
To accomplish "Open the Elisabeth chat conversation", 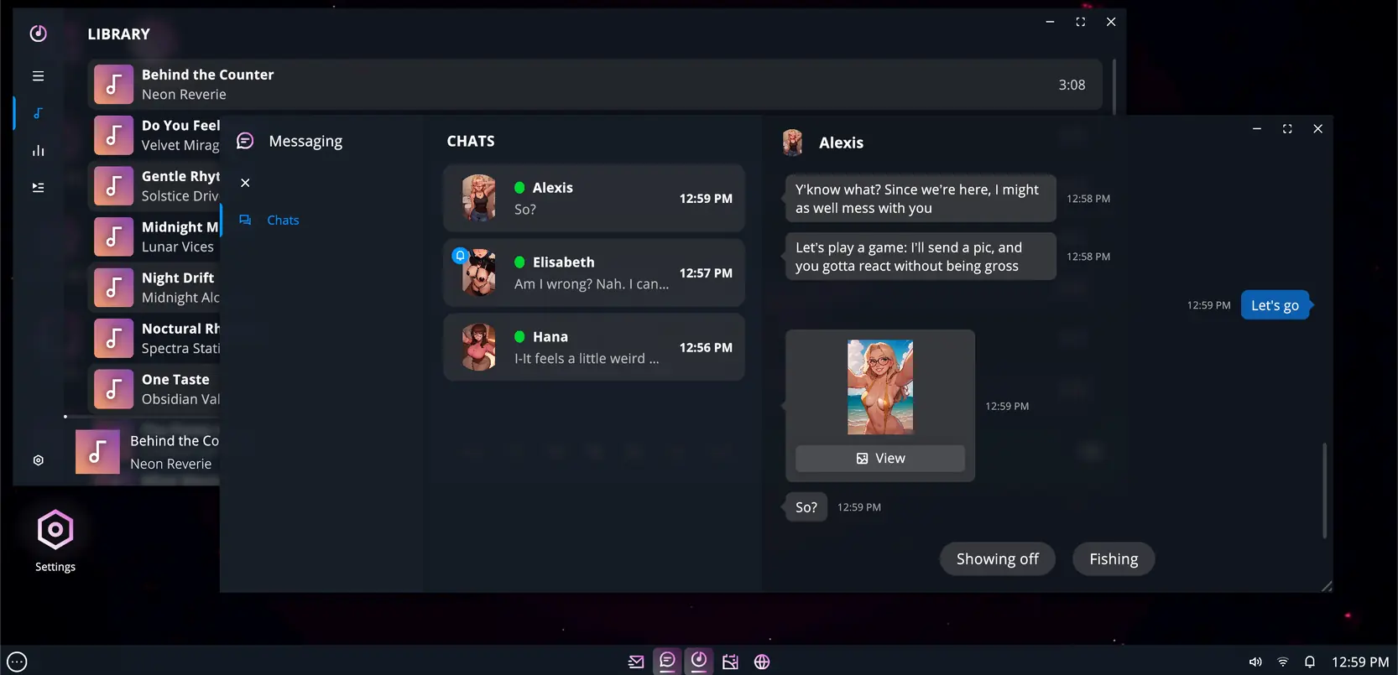I will tap(593, 273).
